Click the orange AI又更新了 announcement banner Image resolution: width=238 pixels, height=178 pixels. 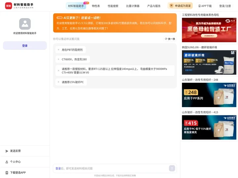click(115, 23)
